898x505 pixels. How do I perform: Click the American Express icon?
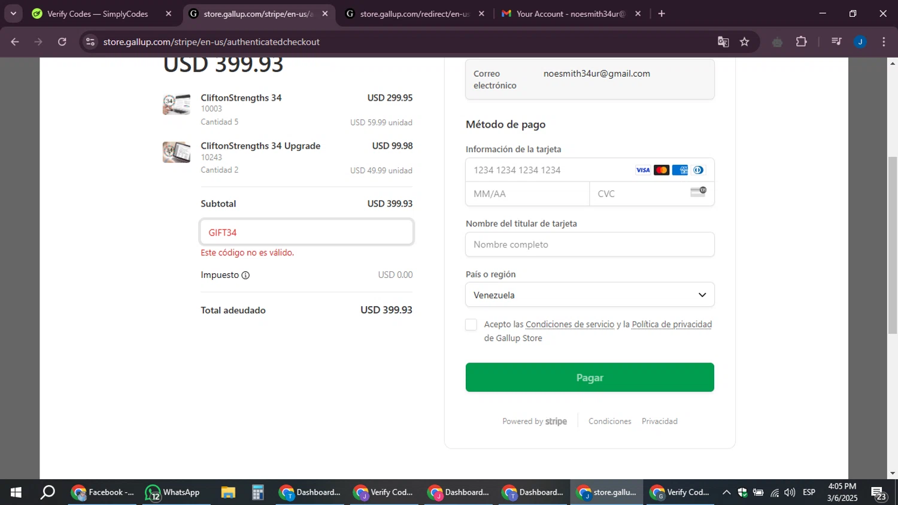click(x=680, y=170)
